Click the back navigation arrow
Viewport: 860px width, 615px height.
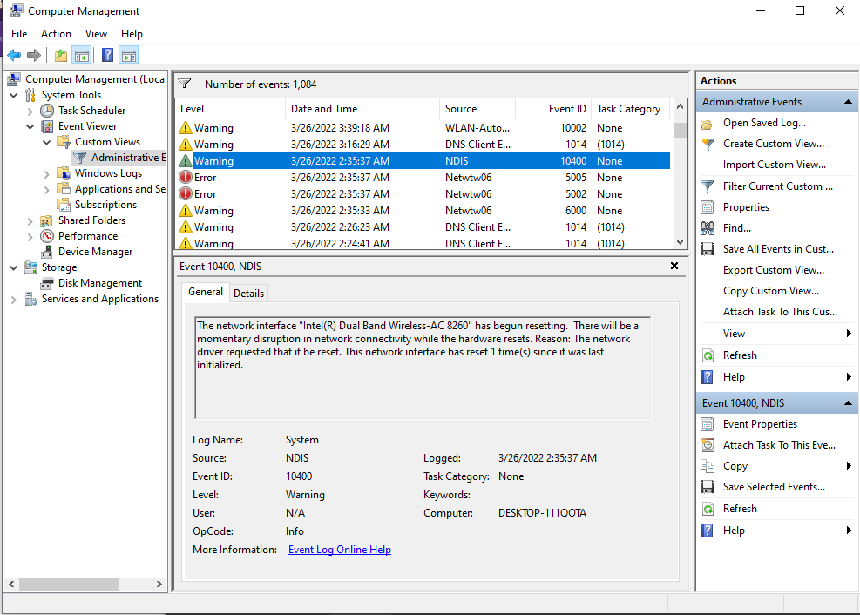(x=14, y=54)
